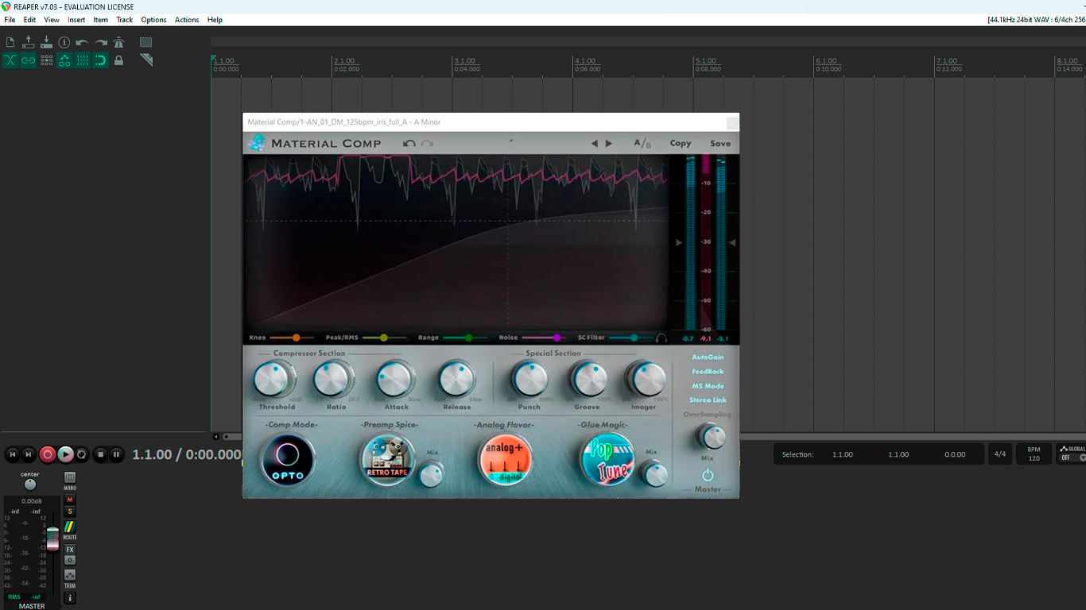
Task: Click the Noise purple slider
Action: point(543,338)
